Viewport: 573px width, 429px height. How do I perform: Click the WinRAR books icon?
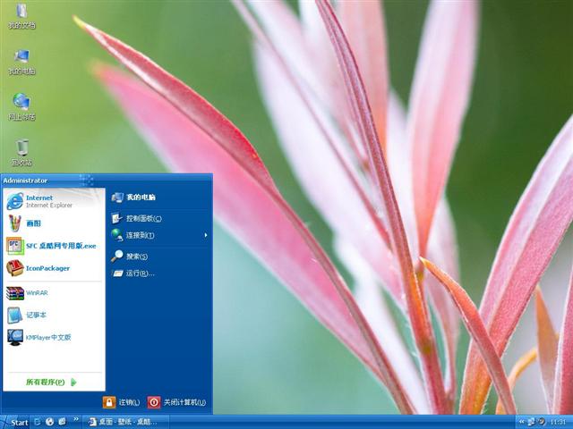click(x=15, y=293)
